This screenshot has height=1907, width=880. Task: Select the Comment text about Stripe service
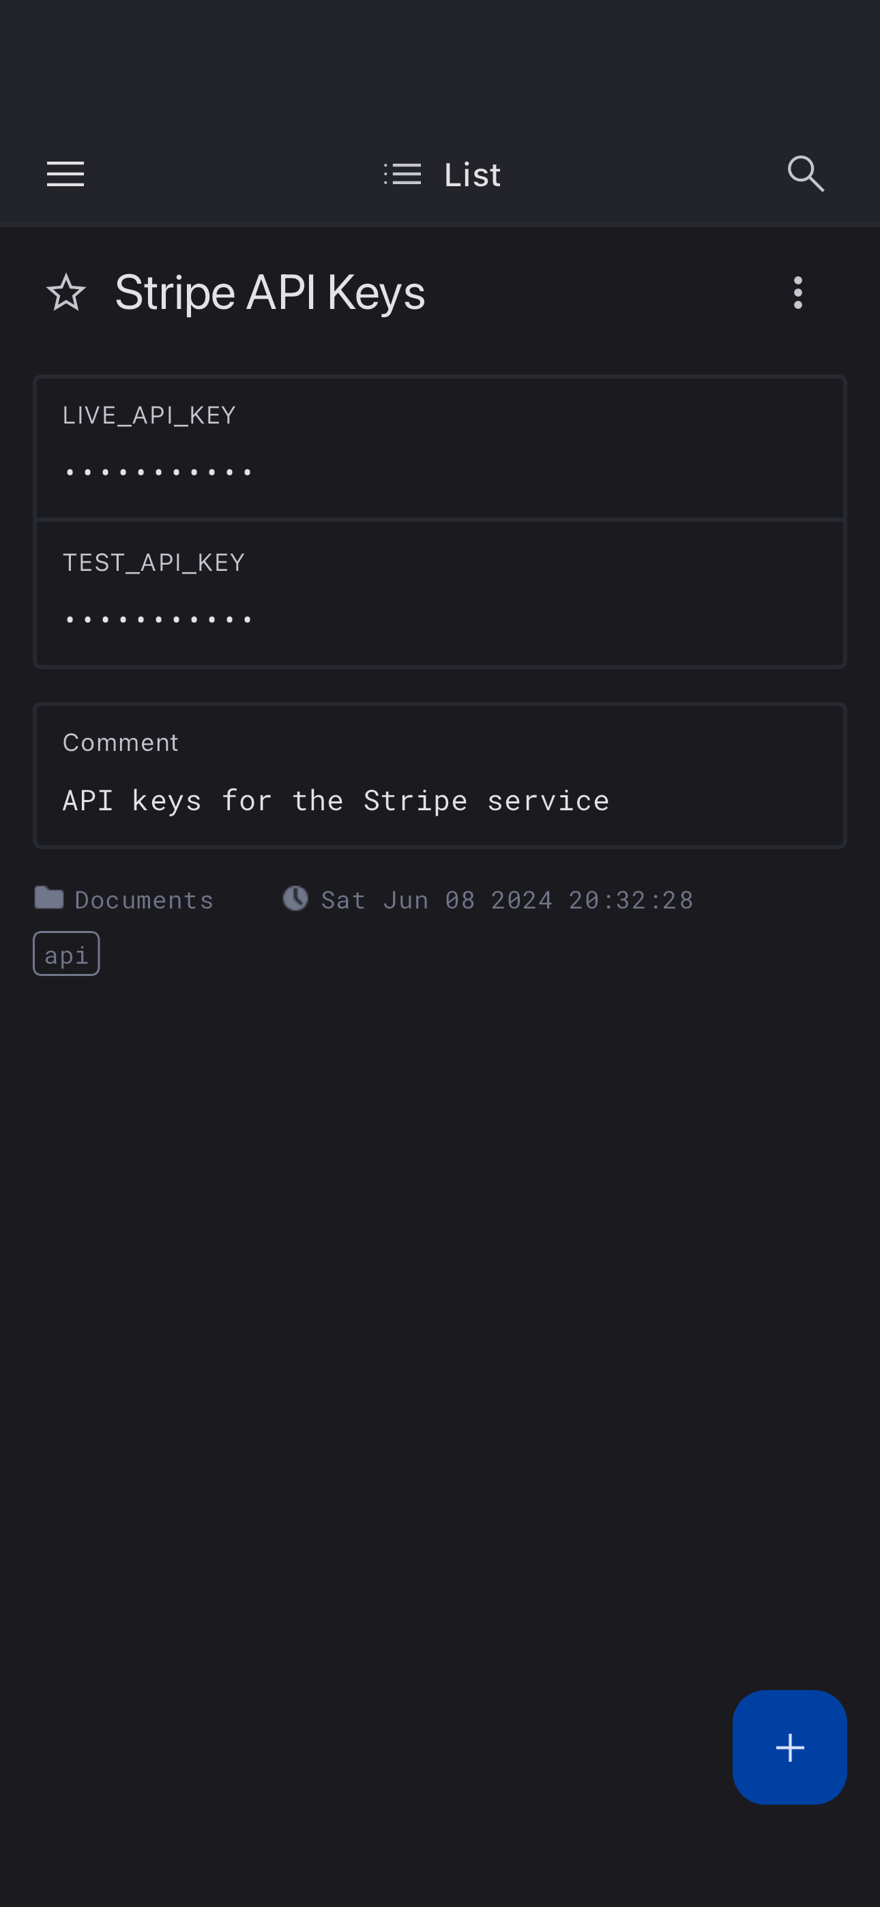click(x=336, y=801)
